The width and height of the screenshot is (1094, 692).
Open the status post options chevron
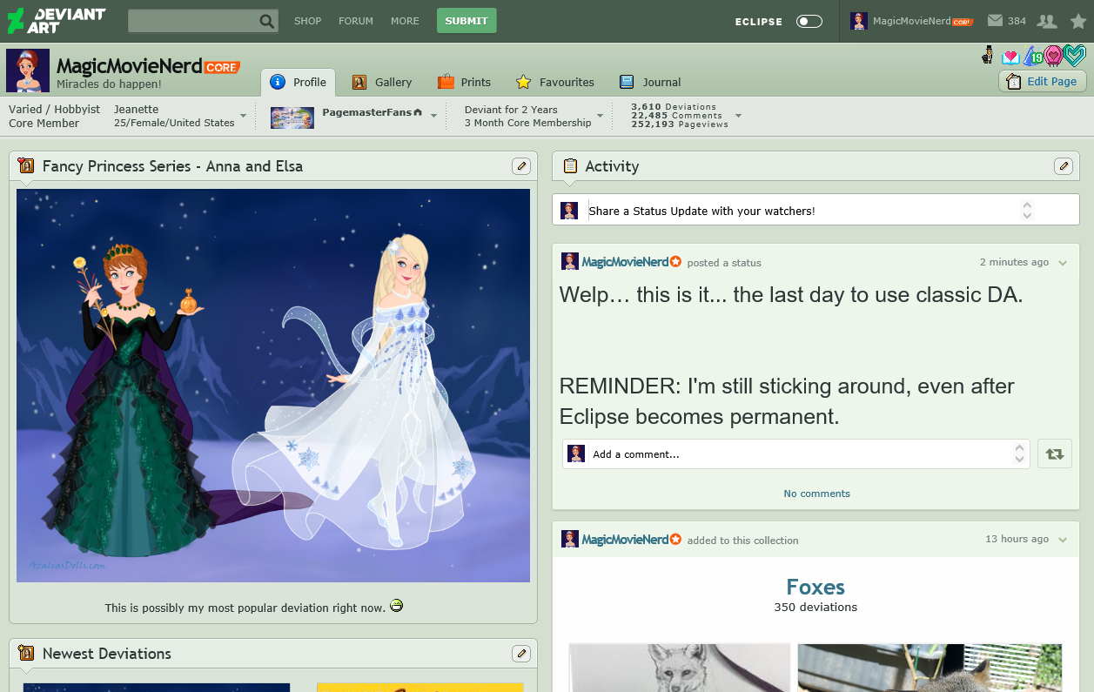click(1063, 263)
